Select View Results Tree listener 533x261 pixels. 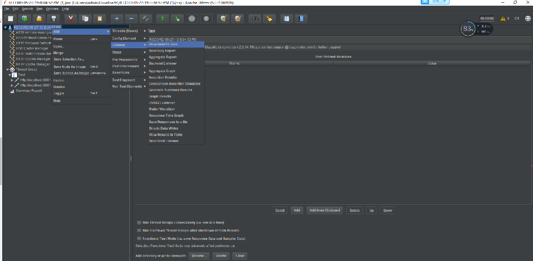click(x=176, y=44)
